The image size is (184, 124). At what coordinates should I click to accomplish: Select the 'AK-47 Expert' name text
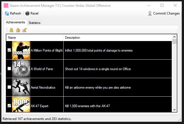click(x=39, y=106)
